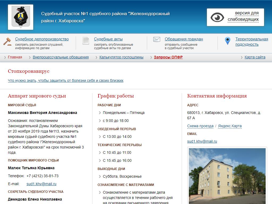Follow 'Обращения граждан' link
Image resolution: width=272 pixels, height=204 pixels.
pyautogui.click(x=184, y=39)
